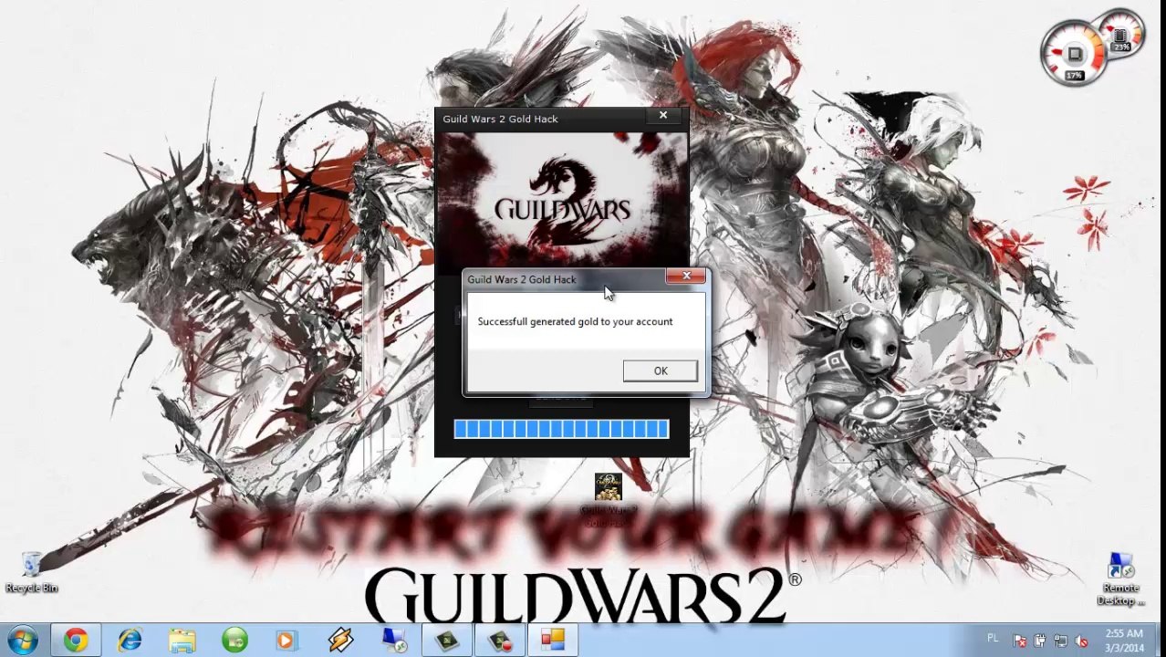Click the green round app icon in taskbar
Image resolution: width=1166 pixels, height=657 pixels.
tap(235, 640)
